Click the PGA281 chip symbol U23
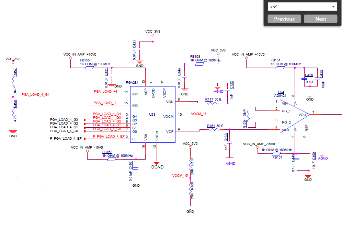The width and height of the screenshot is (342, 233). coord(153,113)
